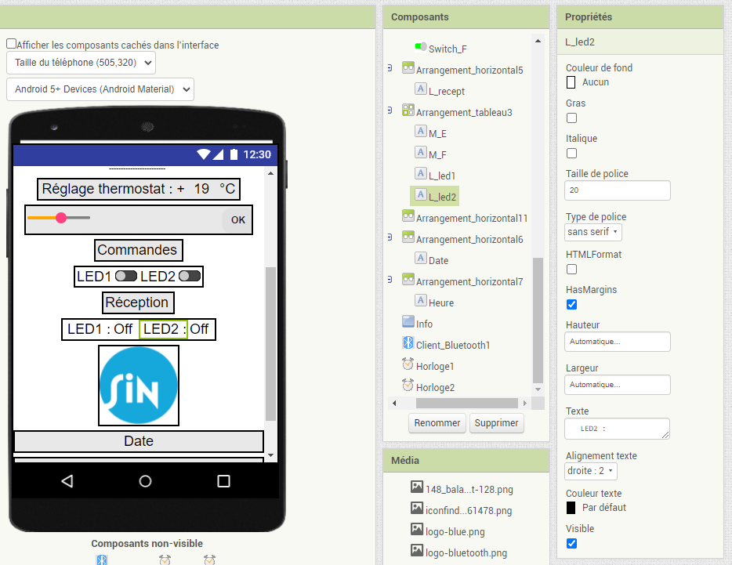
Task: Click the L_led1 label icon
Action: click(x=421, y=173)
